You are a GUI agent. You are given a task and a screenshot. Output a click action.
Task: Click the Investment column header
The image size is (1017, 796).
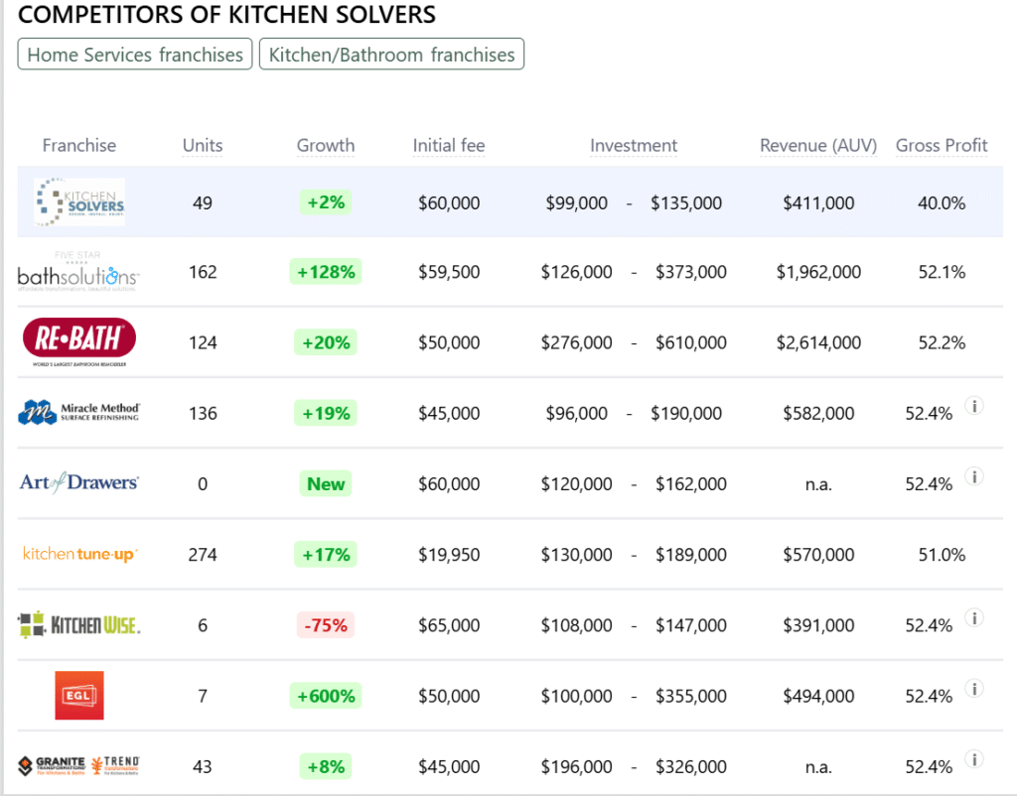634,145
